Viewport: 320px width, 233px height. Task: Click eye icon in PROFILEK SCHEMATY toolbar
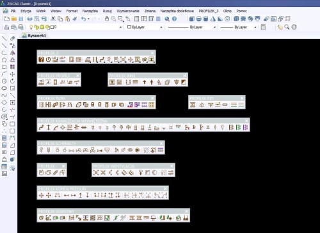coord(130,150)
